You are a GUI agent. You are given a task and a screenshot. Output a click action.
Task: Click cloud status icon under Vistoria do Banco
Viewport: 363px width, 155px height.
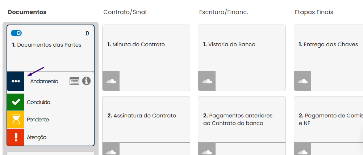(207, 81)
